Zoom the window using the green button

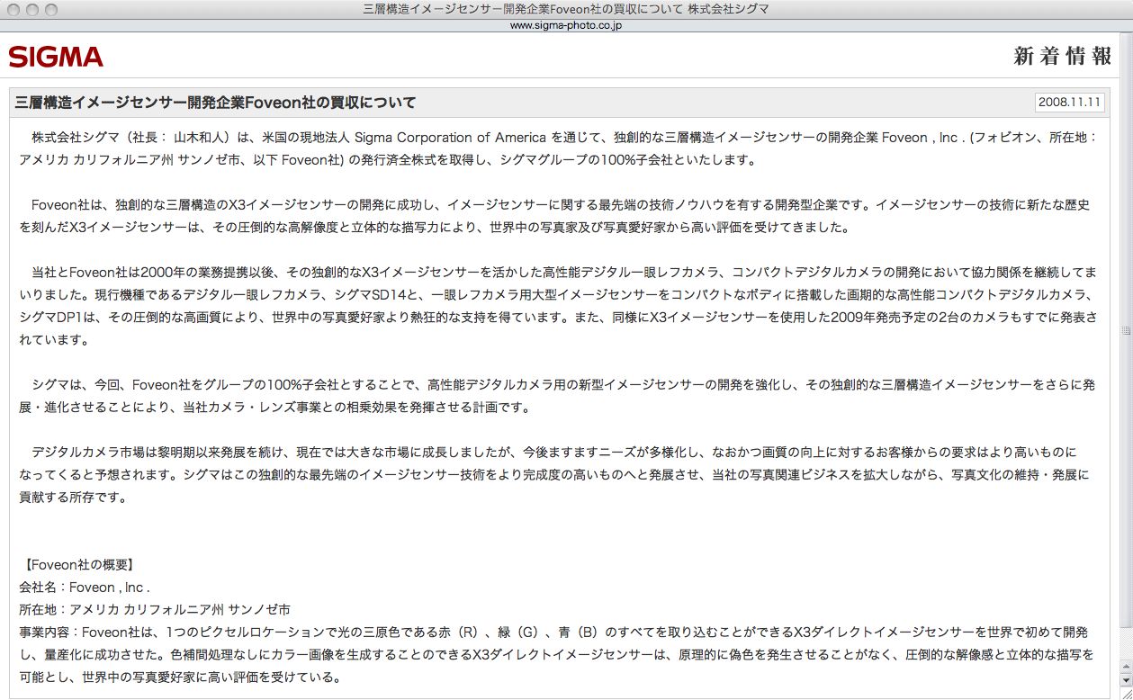coord(50,9)
